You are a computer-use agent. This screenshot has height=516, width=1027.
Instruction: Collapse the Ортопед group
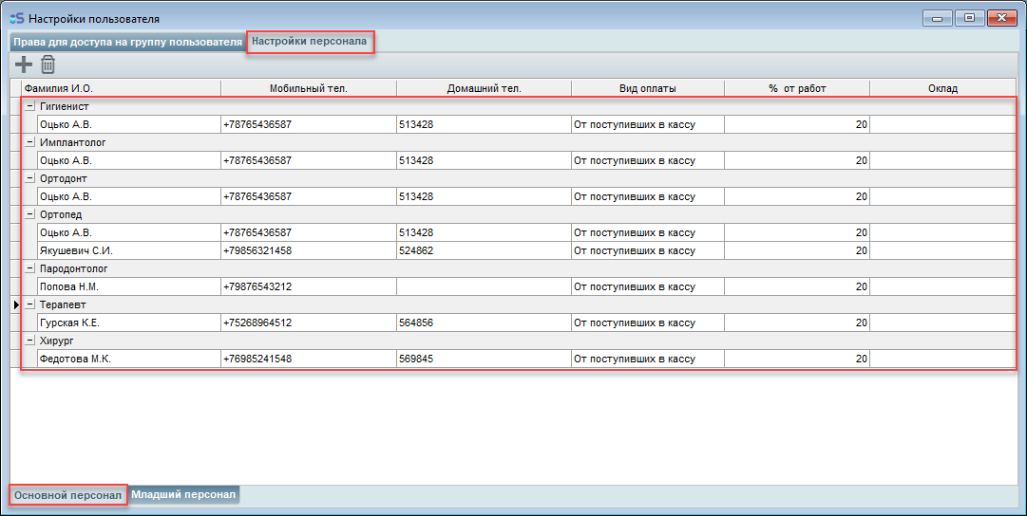click(x=29, y=214)
